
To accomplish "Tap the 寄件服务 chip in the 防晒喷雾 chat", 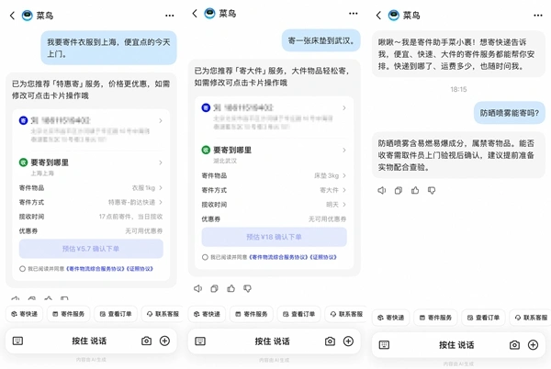I will pyautogui.click(x=435, y=318).
